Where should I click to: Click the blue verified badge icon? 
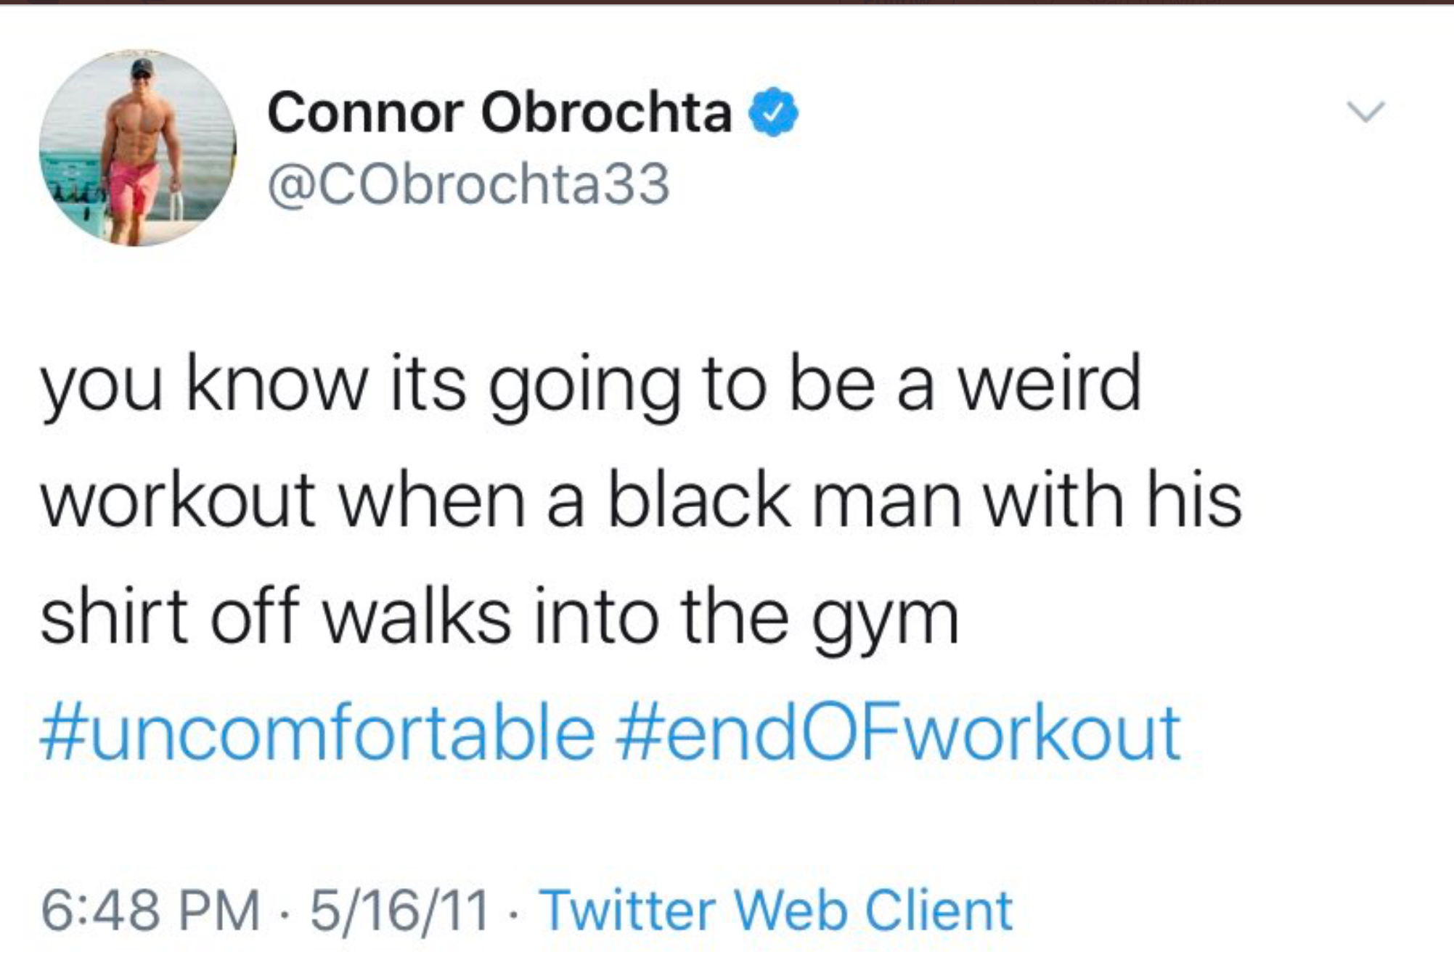773,112
